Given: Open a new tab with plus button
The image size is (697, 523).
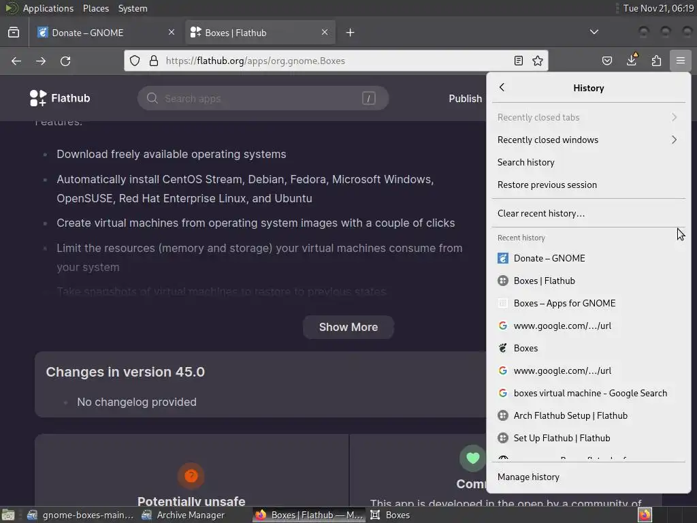Looking at the screenshot, I should coord(351,33).
